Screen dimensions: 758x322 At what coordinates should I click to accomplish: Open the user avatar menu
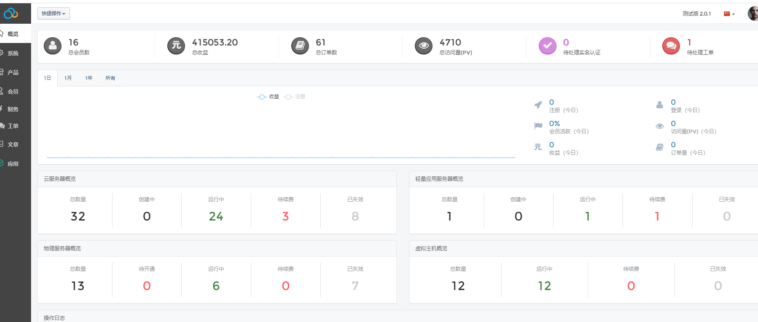(x=752, y=14)
